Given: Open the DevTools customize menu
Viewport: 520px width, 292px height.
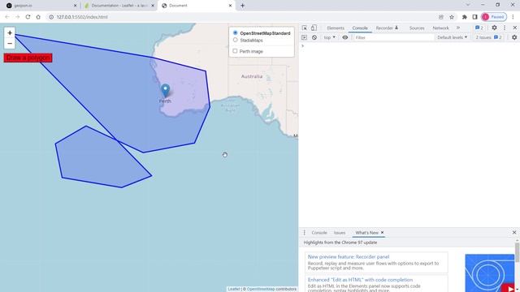Looking at the screenshot, I should (505, 28).
